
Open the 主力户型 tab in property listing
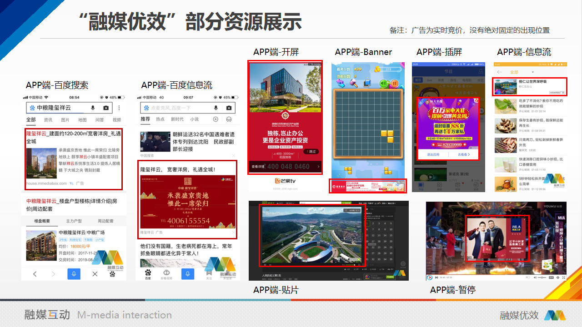pos(74,221)
